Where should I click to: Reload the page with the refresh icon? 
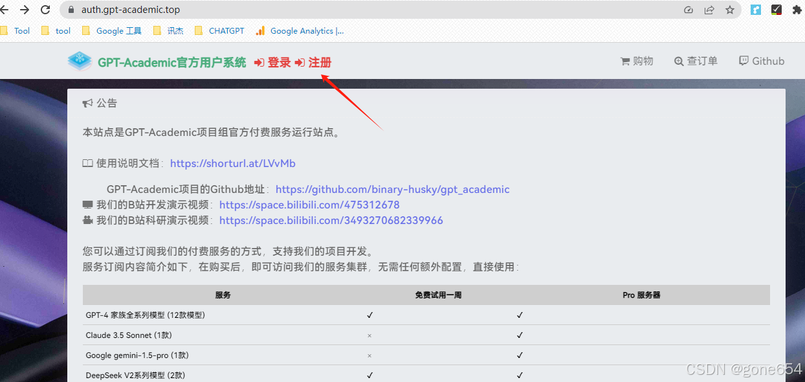tap(45, 10)
